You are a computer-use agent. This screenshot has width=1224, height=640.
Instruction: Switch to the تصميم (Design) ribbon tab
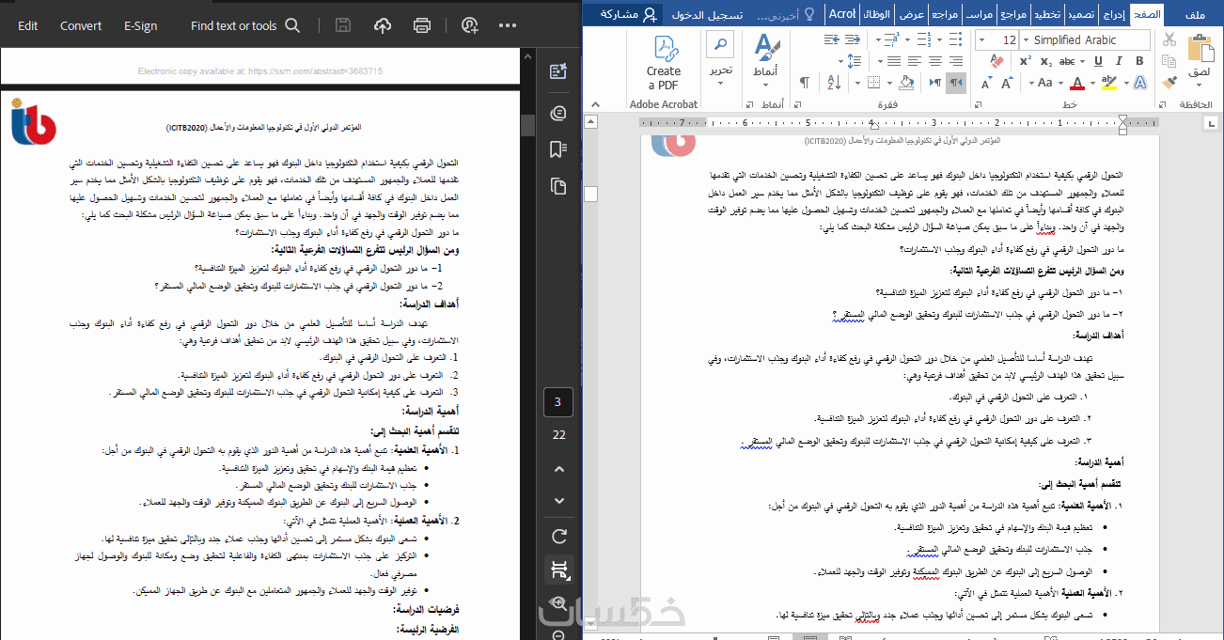click(x=1081, y=14)
